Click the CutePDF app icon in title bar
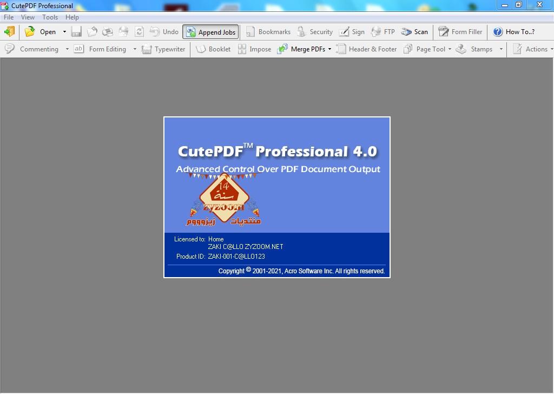This screenshot has height=394, width=554. (x=4, y=5)
